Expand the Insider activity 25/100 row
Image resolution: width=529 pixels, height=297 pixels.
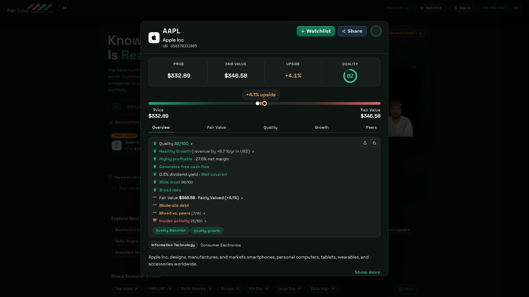[x=183, y=221]
